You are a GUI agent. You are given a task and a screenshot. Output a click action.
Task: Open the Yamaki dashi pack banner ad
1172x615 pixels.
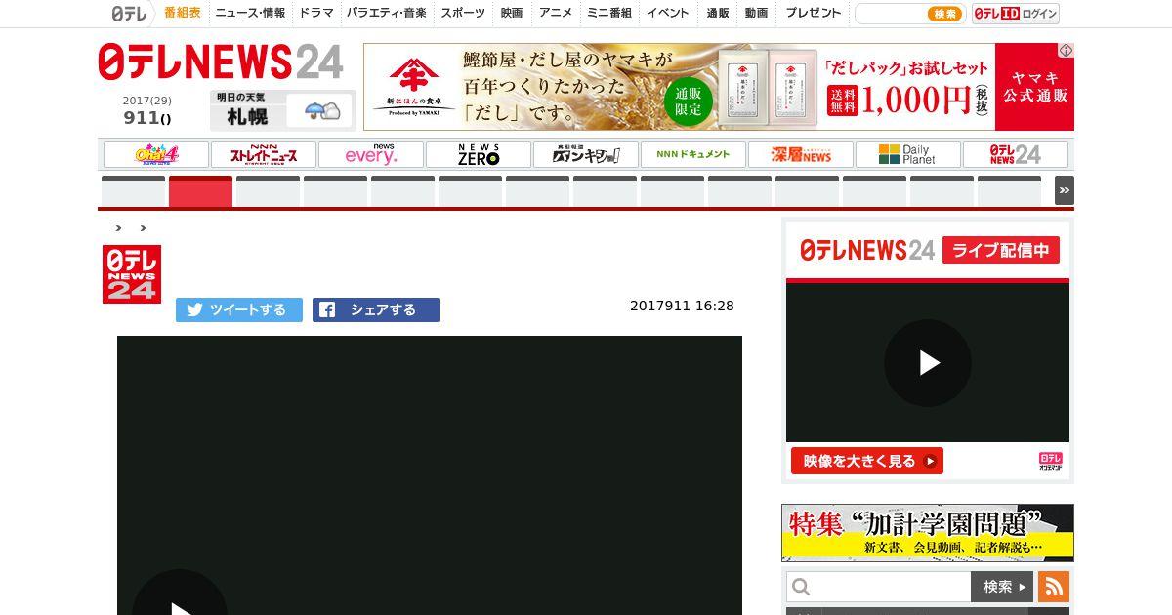pyautogui.click(x=718, y=87)
